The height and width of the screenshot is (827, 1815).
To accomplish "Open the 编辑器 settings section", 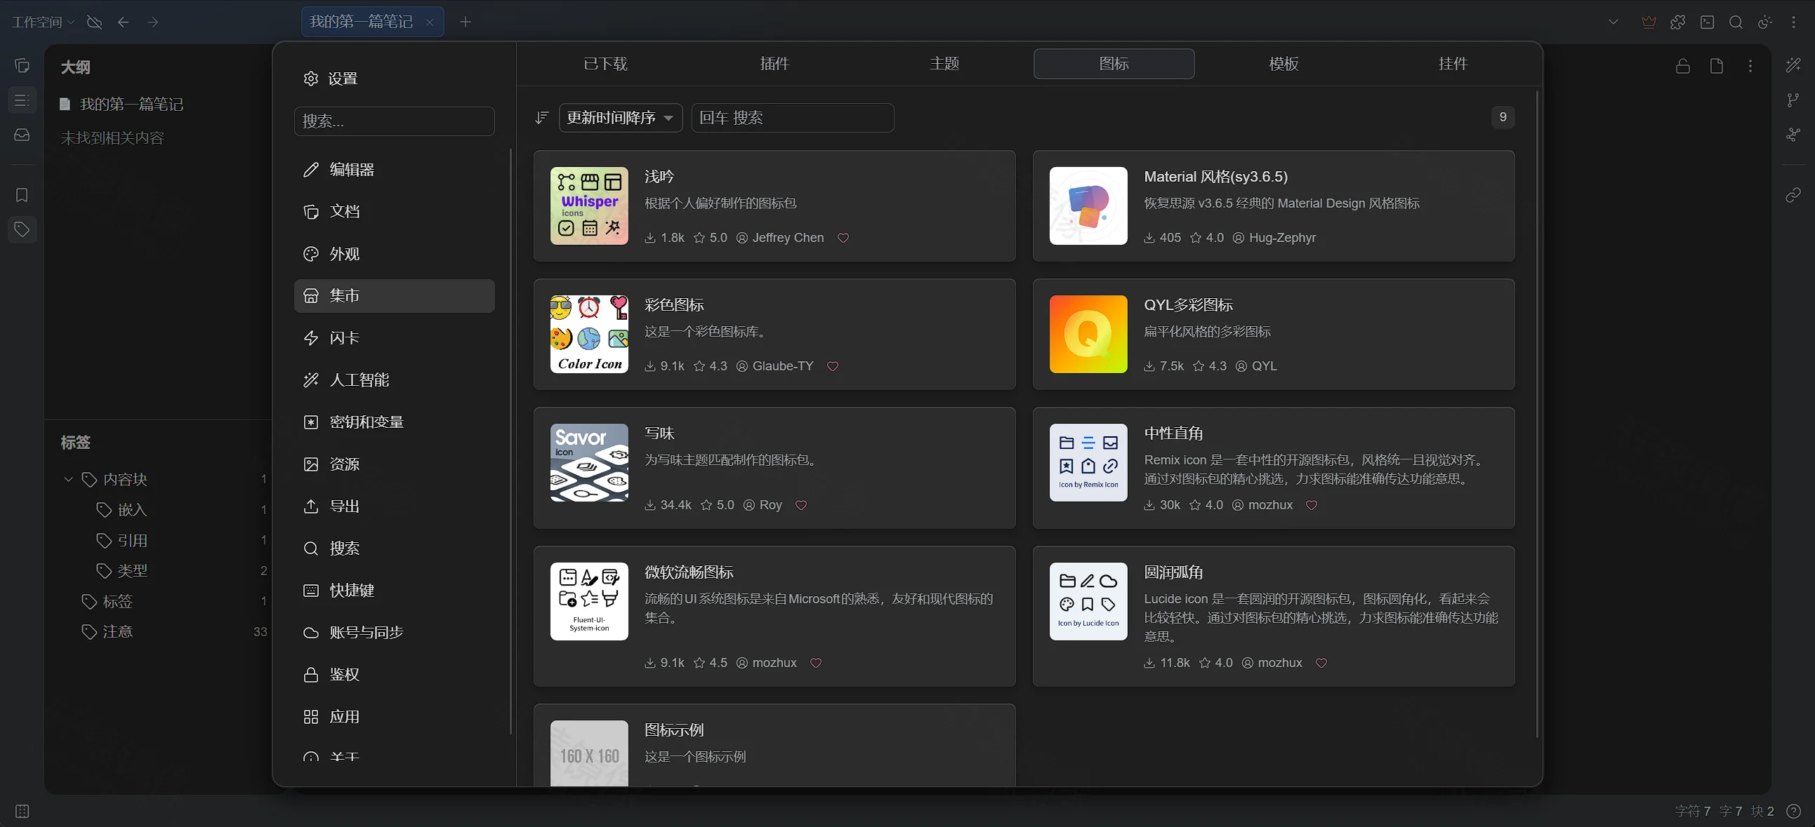I will [394, 170].
